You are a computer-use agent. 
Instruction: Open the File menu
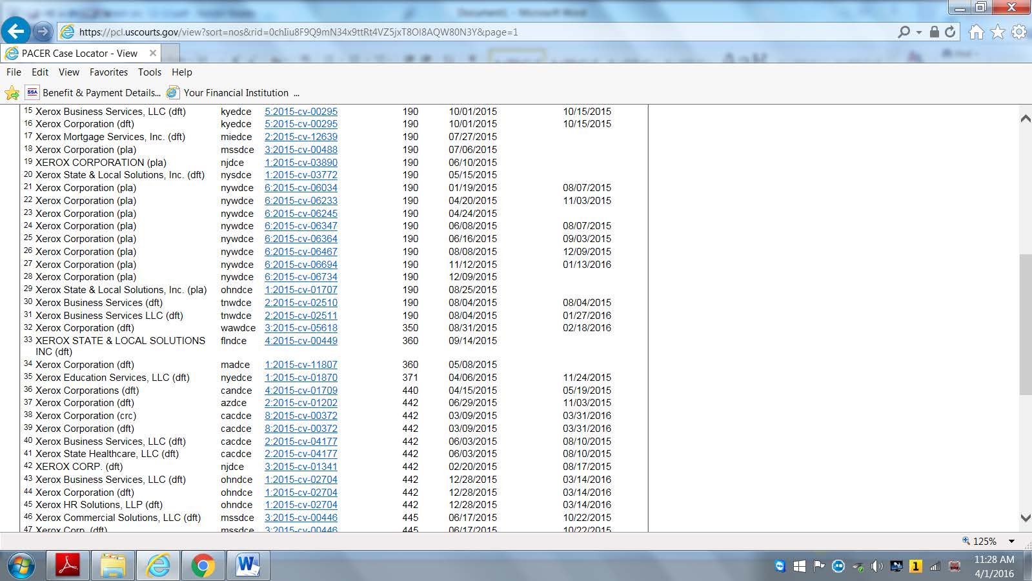click(14, 72)
